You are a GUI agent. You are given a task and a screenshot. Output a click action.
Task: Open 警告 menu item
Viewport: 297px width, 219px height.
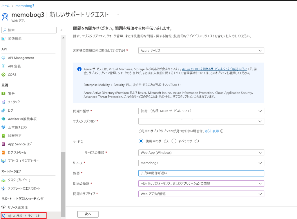click(11, 94)
